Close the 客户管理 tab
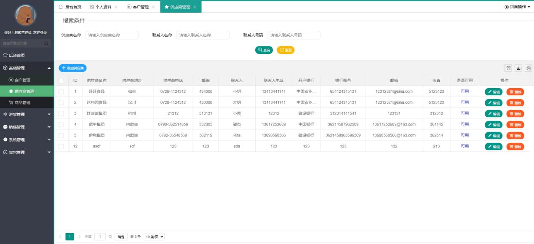Image resolution: width=534 pixels, height=244 pixels. [x=153, y=7]
